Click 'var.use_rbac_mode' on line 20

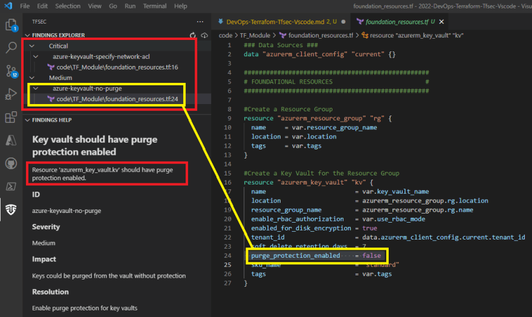pyautogui.click(x=394, y=219)
